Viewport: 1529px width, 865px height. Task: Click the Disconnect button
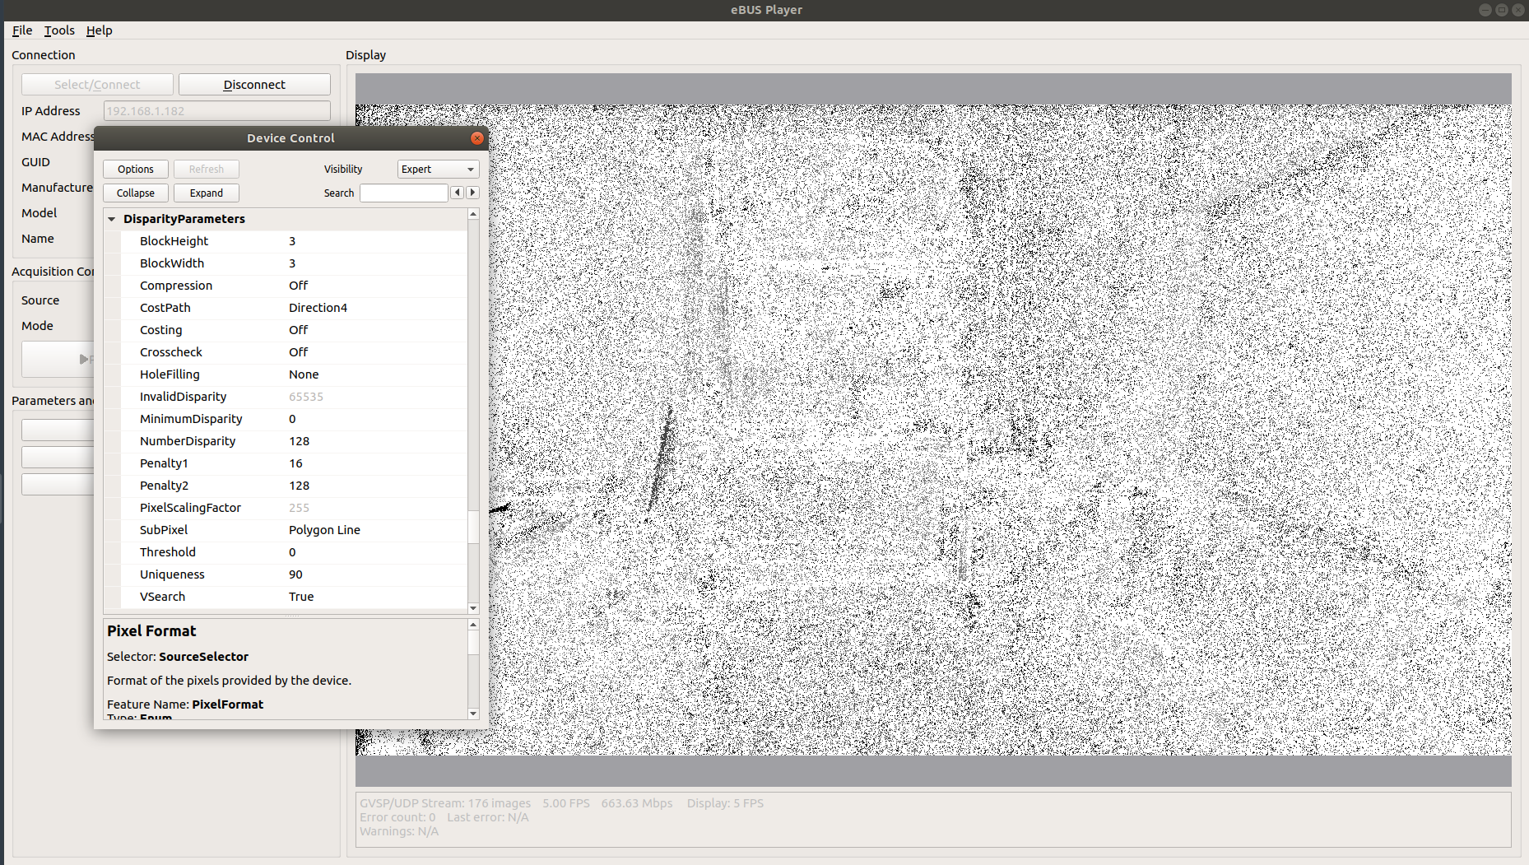pyautogui.click(x=254, y=85)
